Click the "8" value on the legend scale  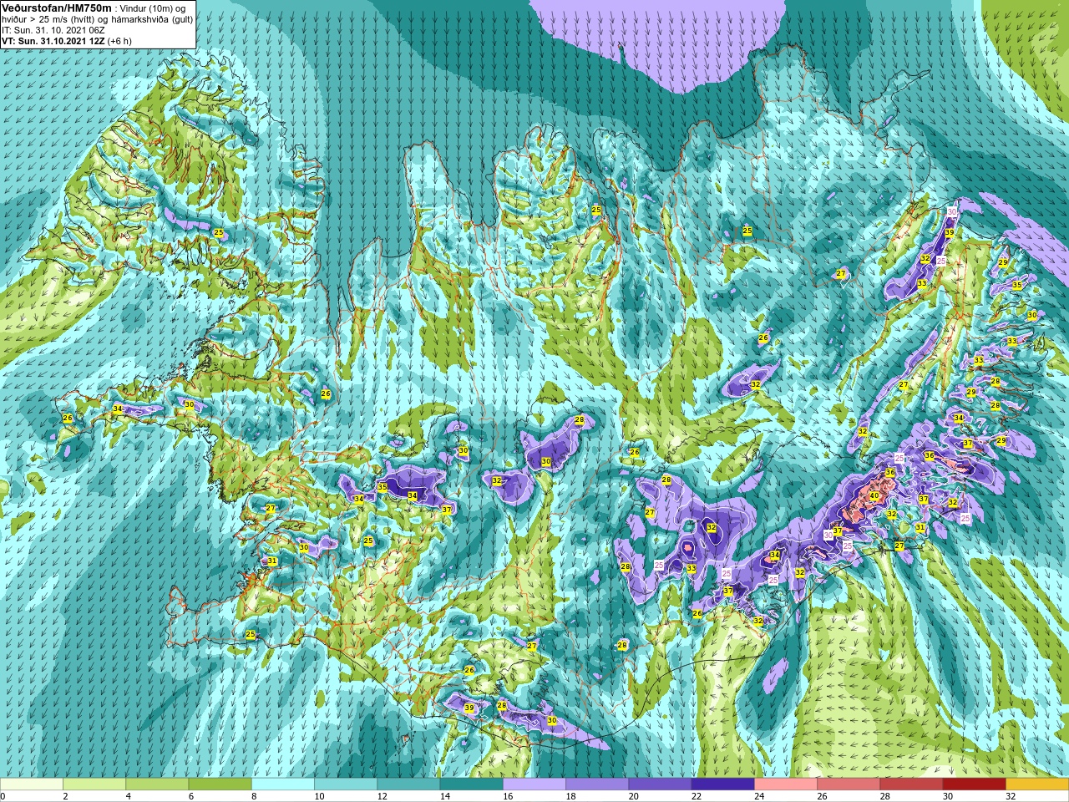252,796
